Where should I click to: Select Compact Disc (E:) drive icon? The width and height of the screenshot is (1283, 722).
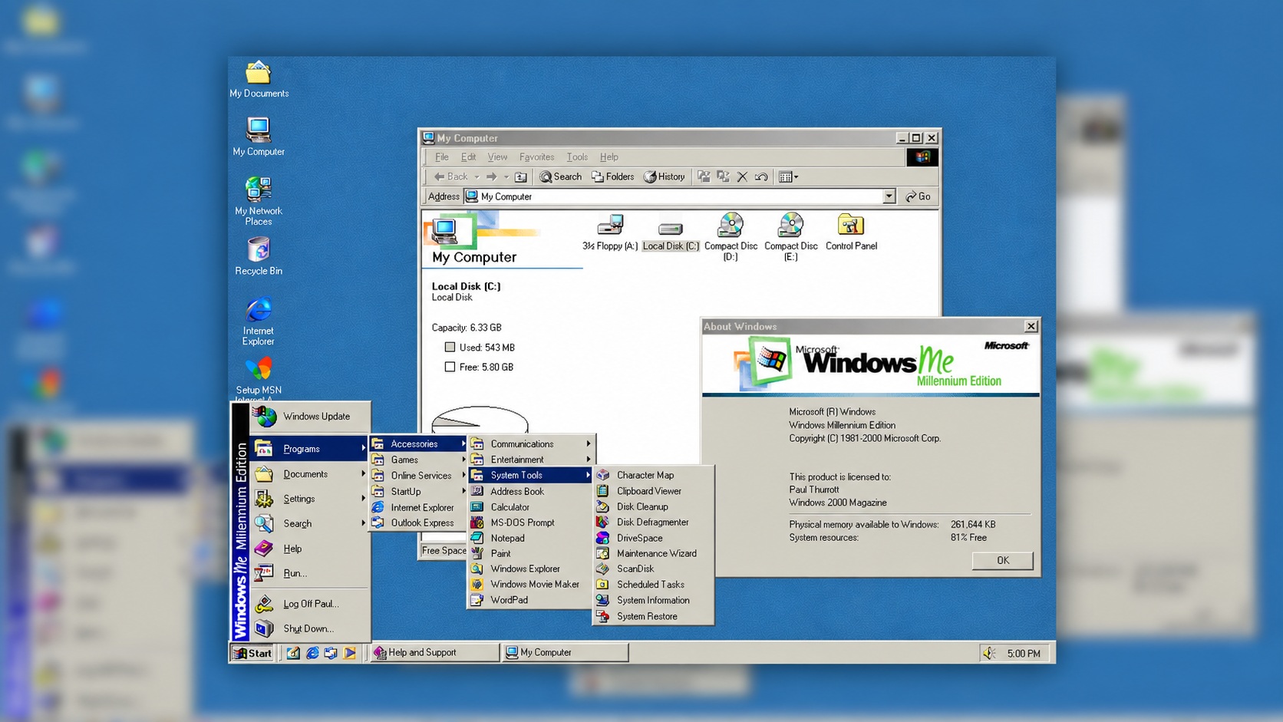pyautogui.click(x=790, y=237)
